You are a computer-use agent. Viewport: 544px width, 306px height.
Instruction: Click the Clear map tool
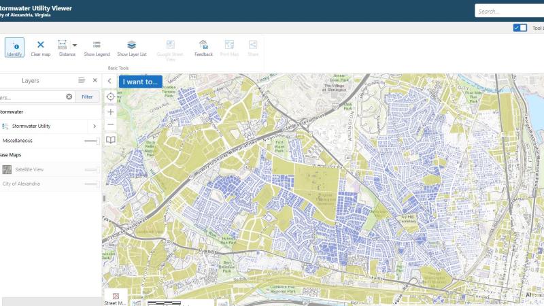[x=40, y=48]
